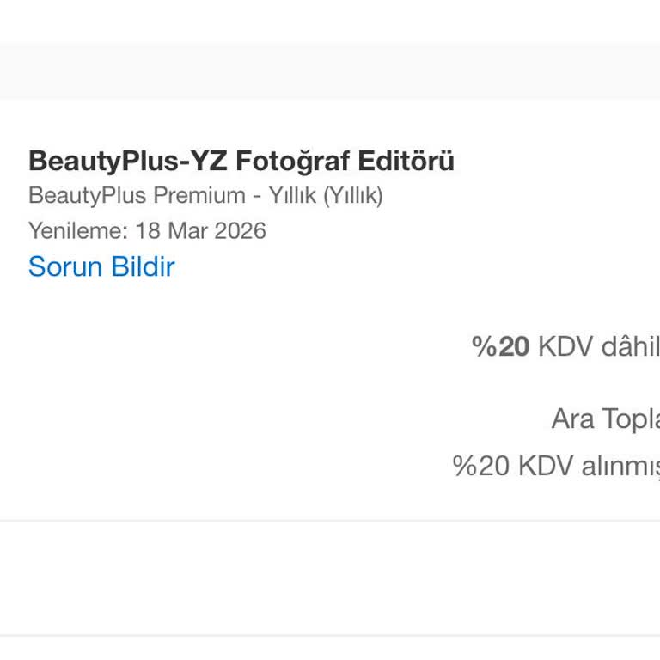
Task: Click the Yenileme label
Action: click(x=77, y=231)
